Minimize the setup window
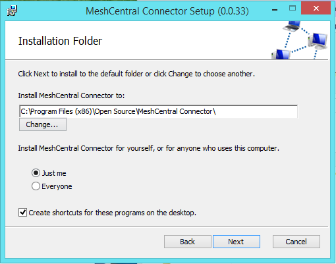This screenshot has height=264, width=336. point(275,10)
